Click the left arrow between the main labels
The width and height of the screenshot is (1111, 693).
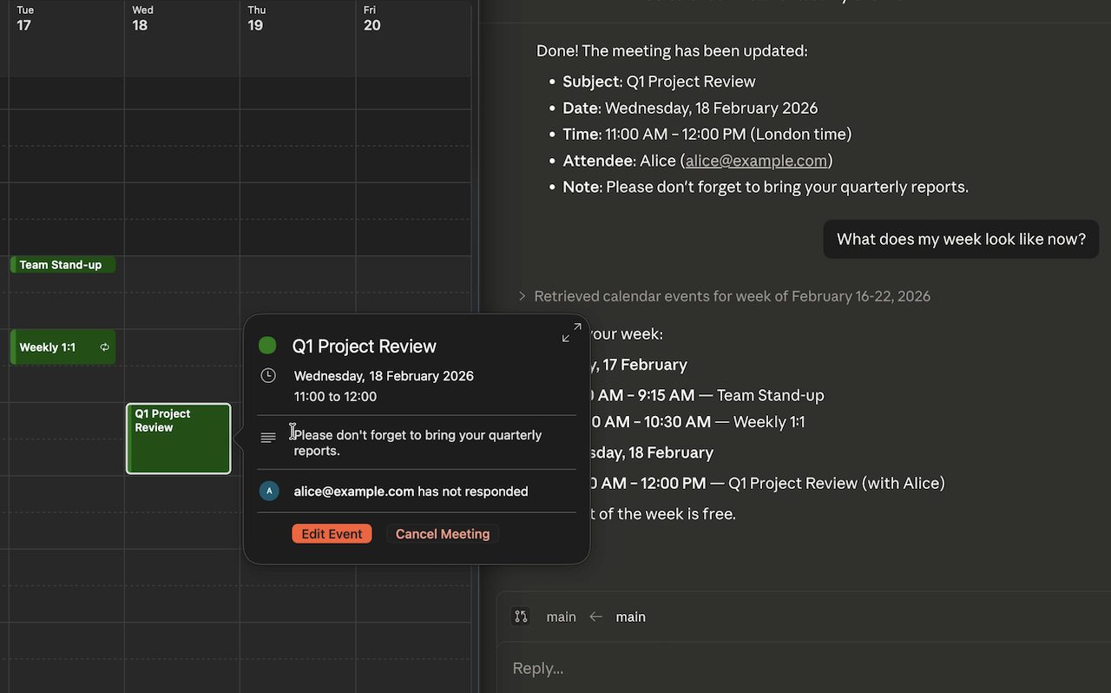[x=595, y=617]
